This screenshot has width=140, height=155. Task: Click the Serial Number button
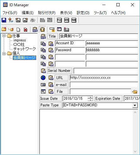[60, 71]
